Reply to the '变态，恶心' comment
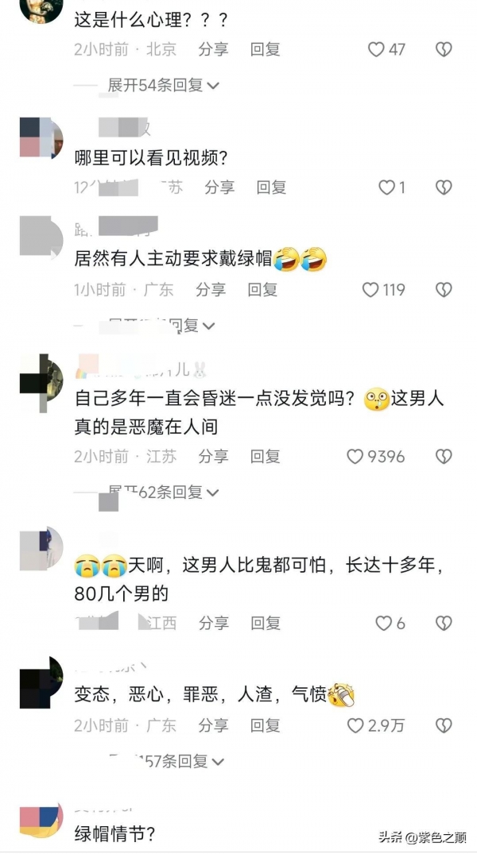477x854 pixels. point(266,725)
